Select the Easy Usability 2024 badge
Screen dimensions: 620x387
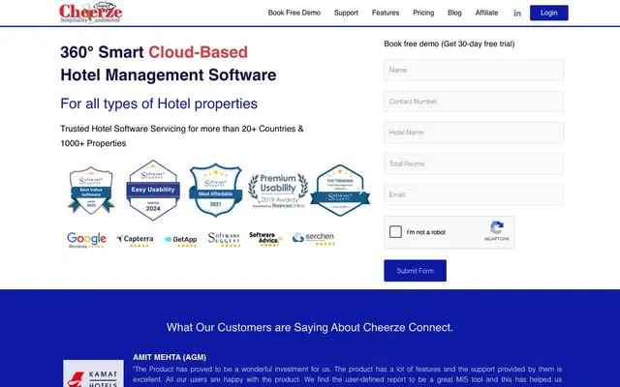pos(153,190)
